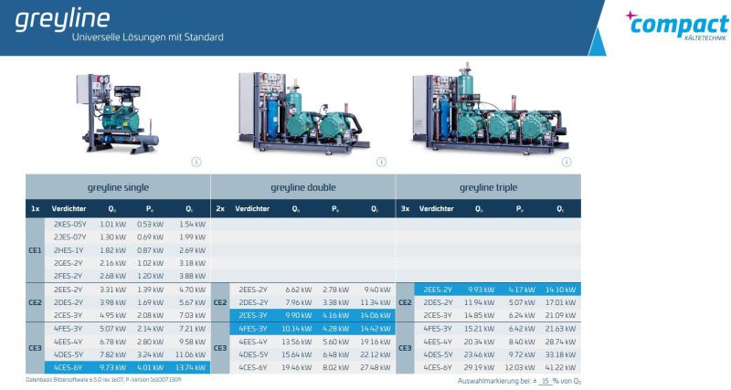The image size is (731, 390).
Task: Select the triple-compressor unit photo
Action: tap(491, 108)
